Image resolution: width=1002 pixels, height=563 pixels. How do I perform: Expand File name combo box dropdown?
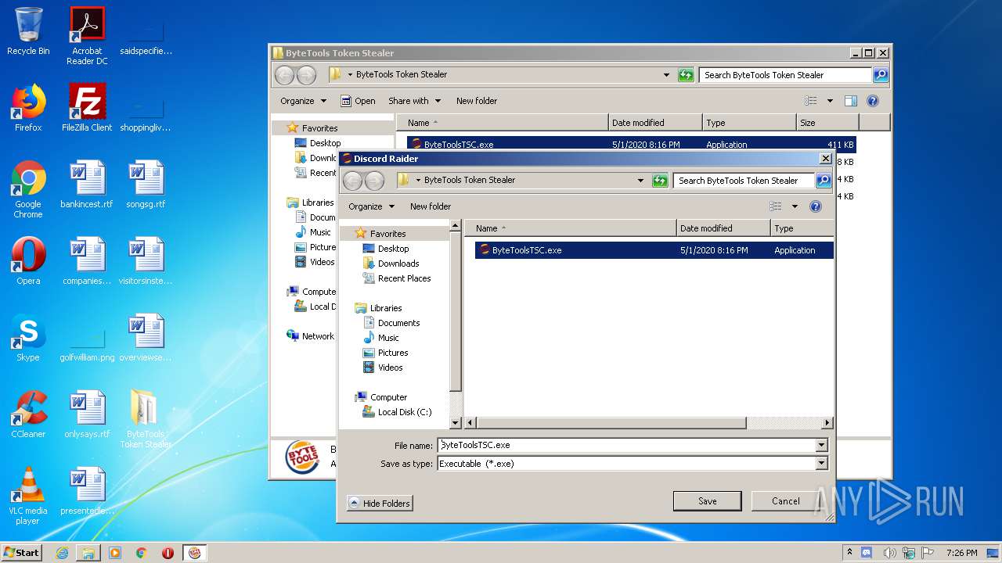821,445
